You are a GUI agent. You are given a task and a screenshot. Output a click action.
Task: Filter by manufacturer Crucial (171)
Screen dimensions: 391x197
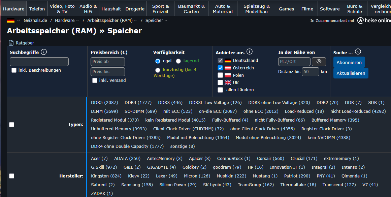304,158
